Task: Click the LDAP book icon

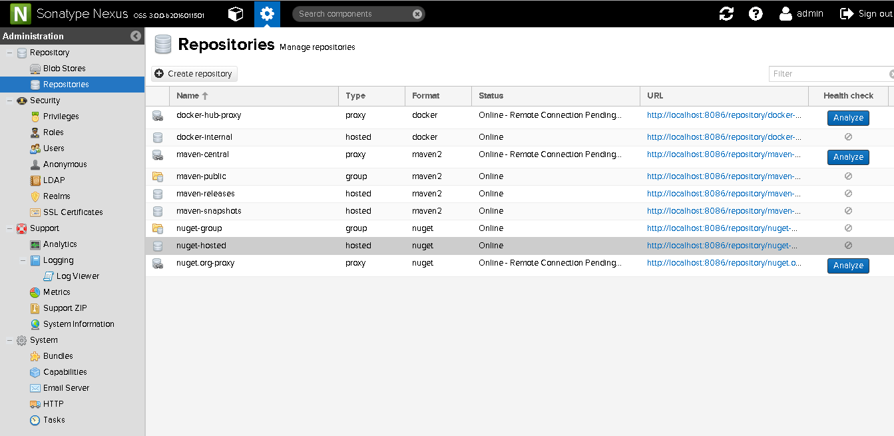Action: coord(35,180)
